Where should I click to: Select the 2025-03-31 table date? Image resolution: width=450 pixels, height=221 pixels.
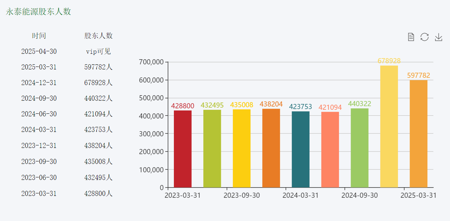click(39, 67)
